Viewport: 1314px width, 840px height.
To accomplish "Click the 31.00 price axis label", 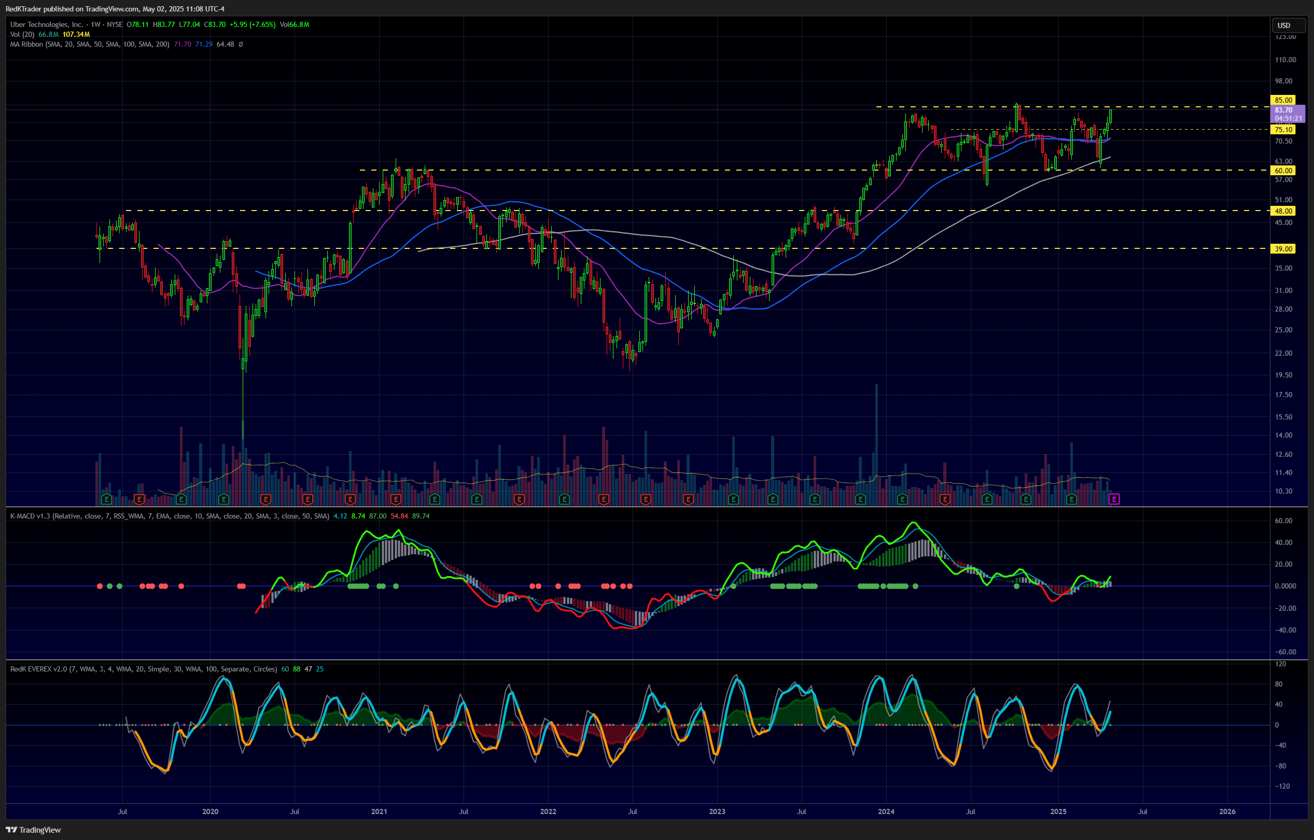I will pyautogui.click(x=1283, y=290).
